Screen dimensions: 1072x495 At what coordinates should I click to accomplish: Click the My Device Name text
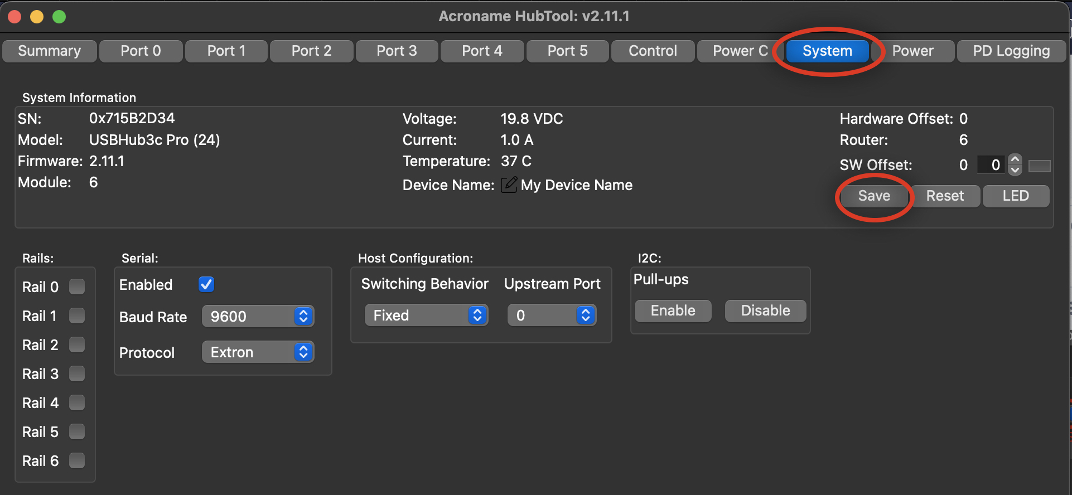tap(577, 185)
